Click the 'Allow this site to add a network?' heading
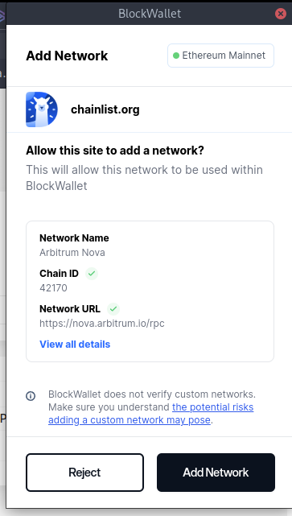Screen dimensions: 292x516 pyautogui.click(x=115, y=151)
